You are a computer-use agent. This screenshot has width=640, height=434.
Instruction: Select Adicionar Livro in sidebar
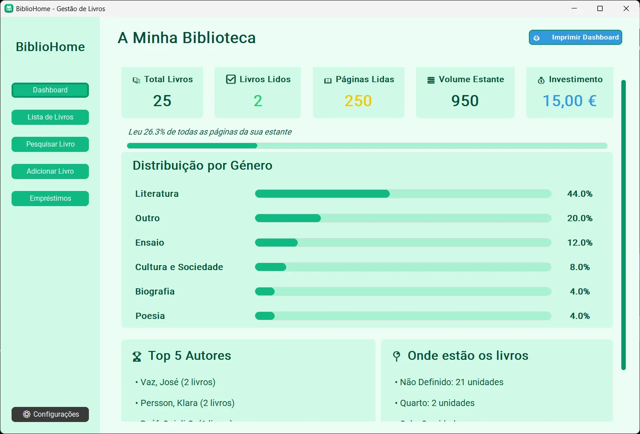point(50,171)
